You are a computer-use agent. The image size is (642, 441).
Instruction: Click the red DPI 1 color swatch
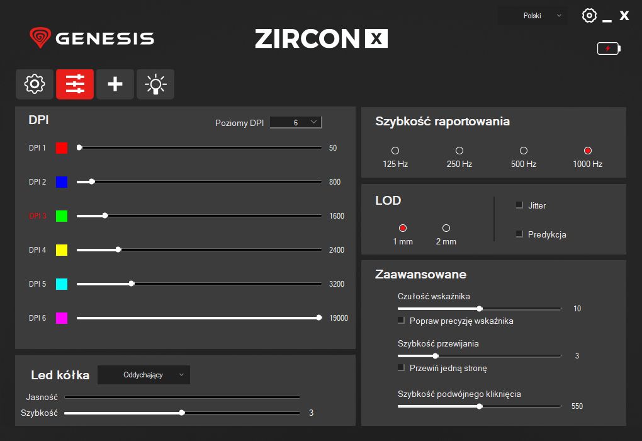pos(62,148)
